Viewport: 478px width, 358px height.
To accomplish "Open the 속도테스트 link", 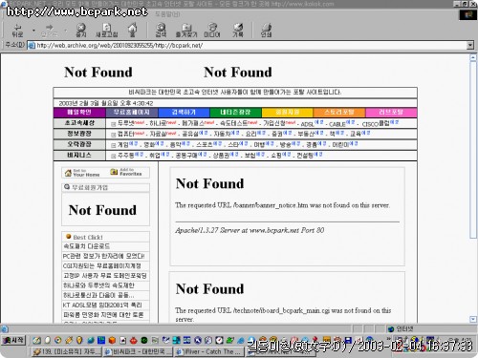I will click(x=233, y=123).
